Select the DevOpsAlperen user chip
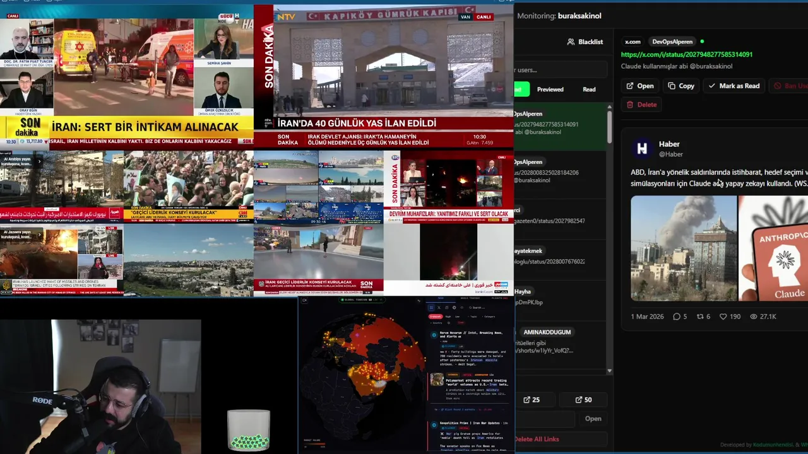808x454 pixels. point(672,42)
